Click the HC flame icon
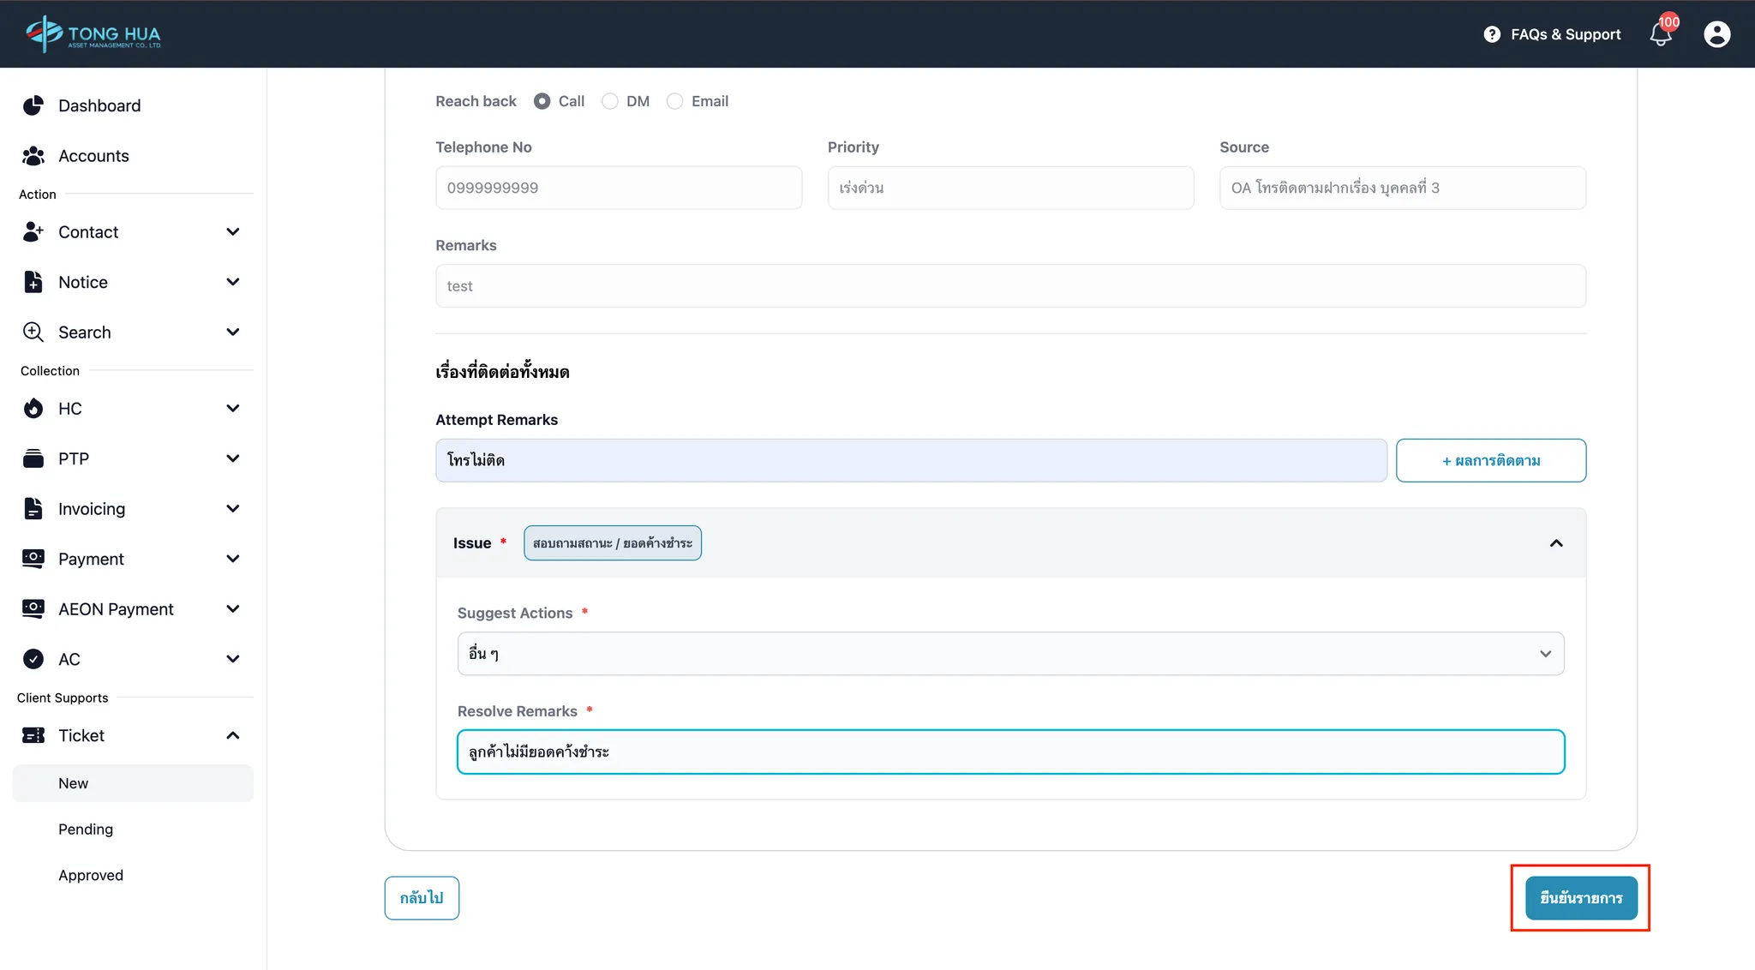The height and width of the screenshot is (970, 1755). point(33,409)
